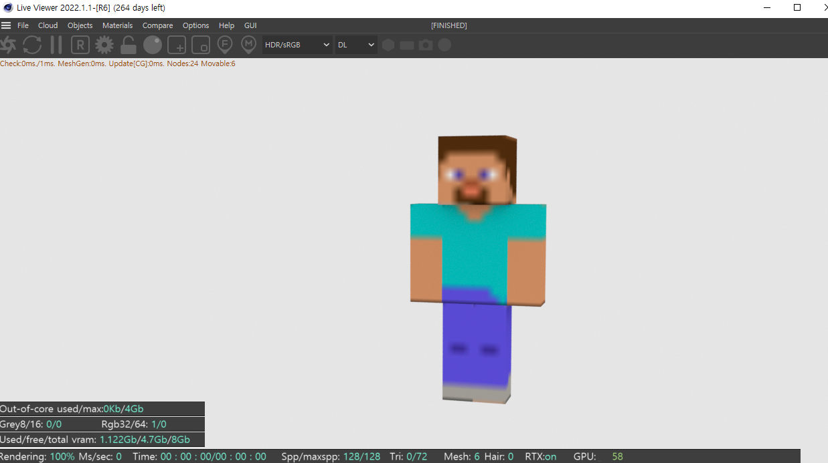Toggle clay mode sphere icon
This screenshot has height=463, width=828.
tap(153, 45)
